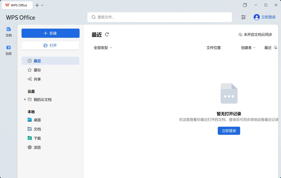Open 全部类型 filter dropdown

click(x=103, y=47)
